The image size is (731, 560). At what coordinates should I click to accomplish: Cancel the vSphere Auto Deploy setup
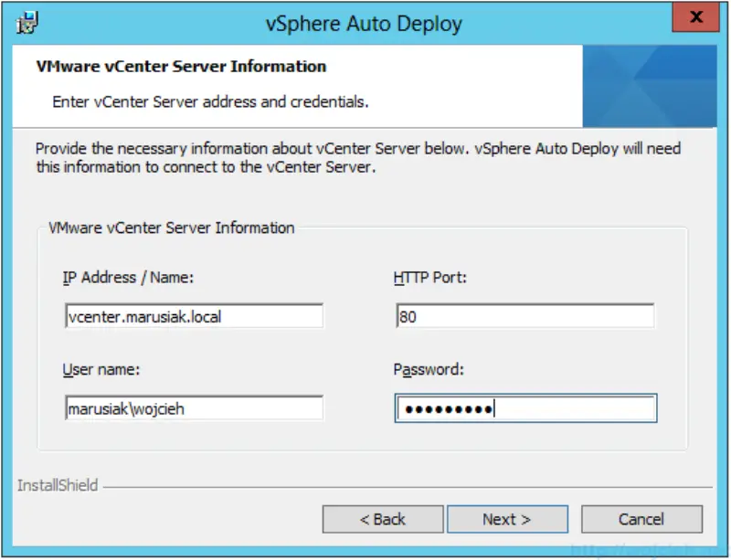pyautogui.click(x=641, y=519)
